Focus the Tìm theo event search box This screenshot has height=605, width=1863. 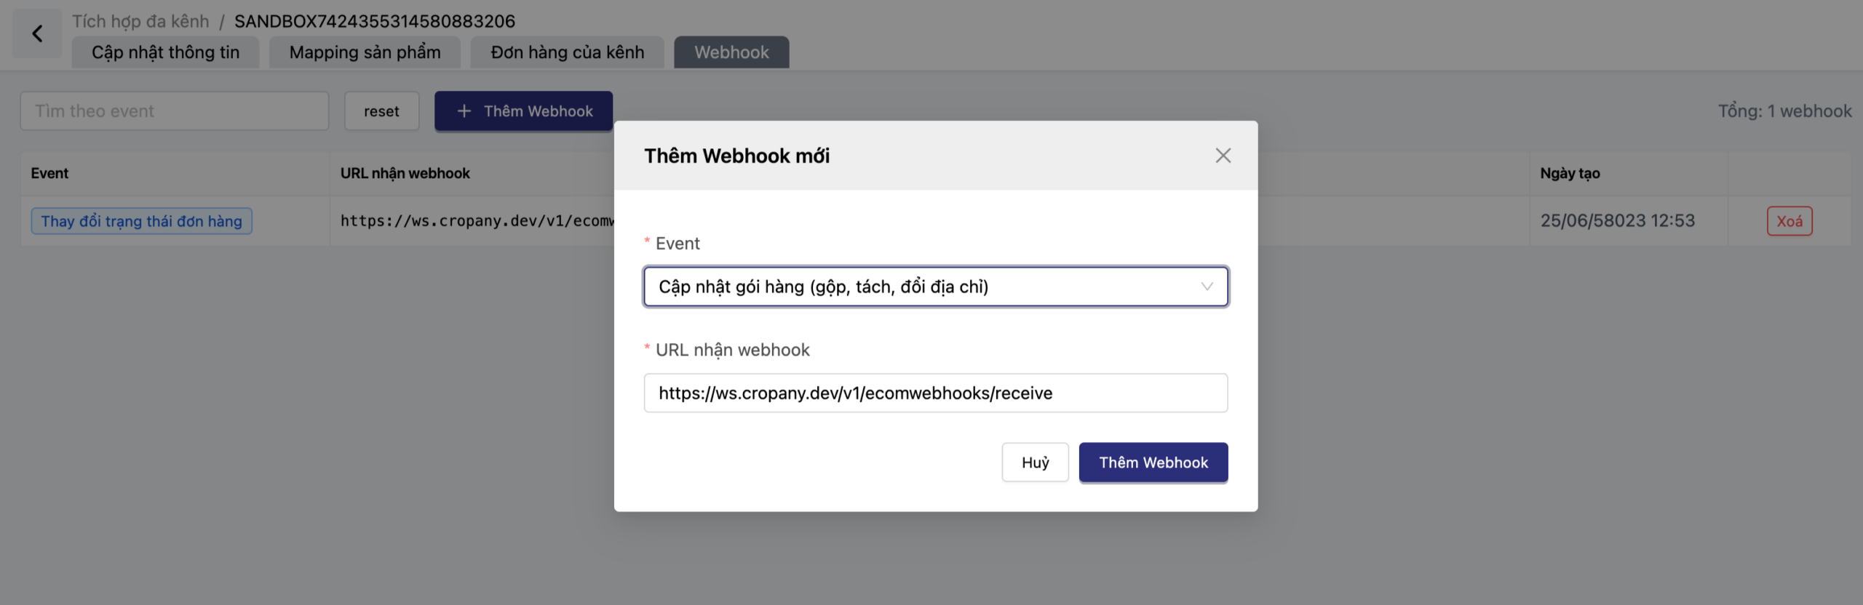pyautogui.click(x=174, y=111)
